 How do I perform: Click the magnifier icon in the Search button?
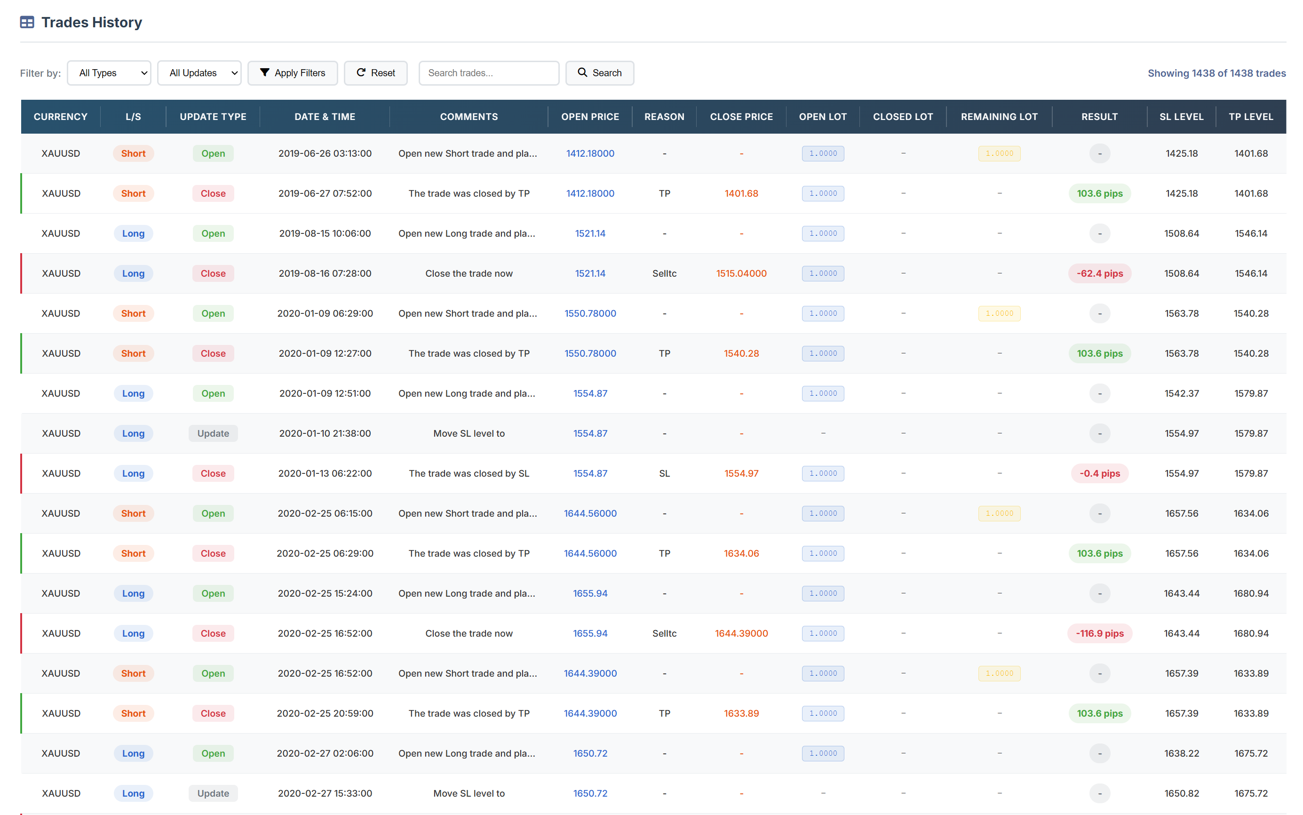(582, 72)
